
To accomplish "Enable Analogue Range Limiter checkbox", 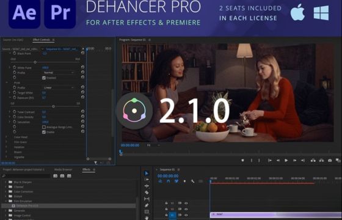I will click(44, 127).
